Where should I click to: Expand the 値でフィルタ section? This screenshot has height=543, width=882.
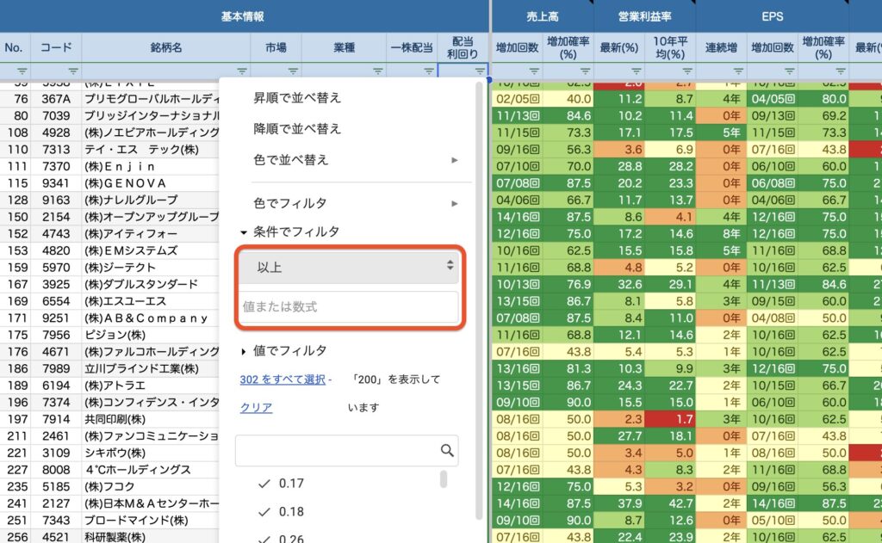pyautogui.click(x=245, y=350)
